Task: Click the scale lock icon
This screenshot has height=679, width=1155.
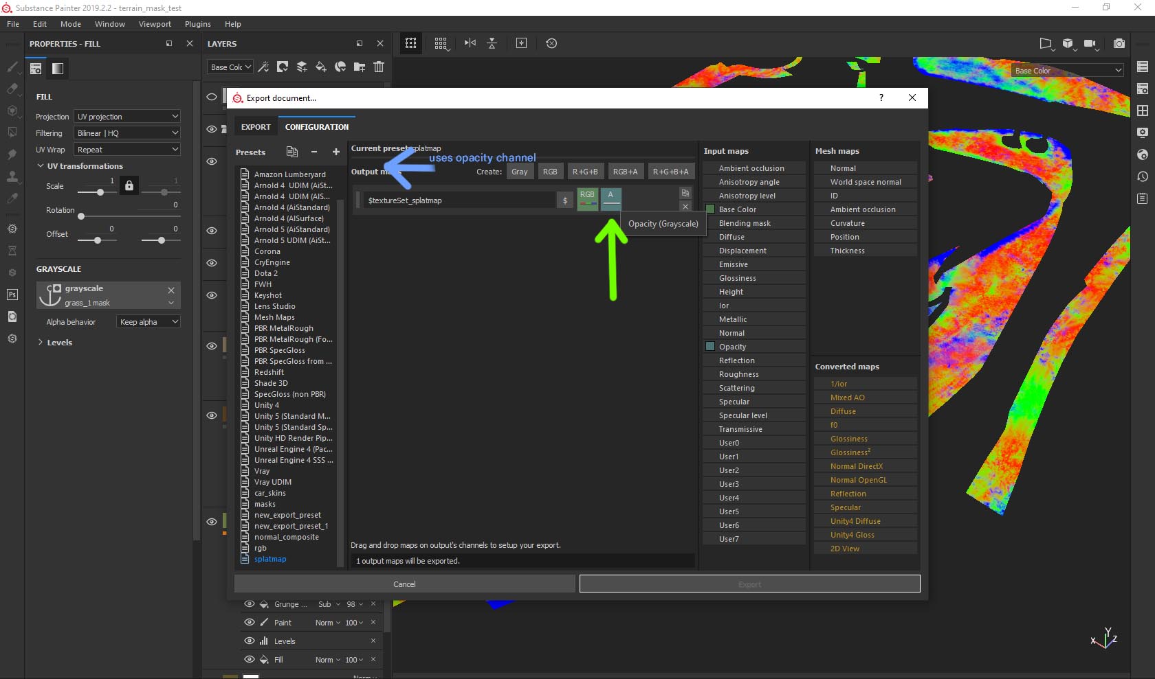Action: coord(129,185)
